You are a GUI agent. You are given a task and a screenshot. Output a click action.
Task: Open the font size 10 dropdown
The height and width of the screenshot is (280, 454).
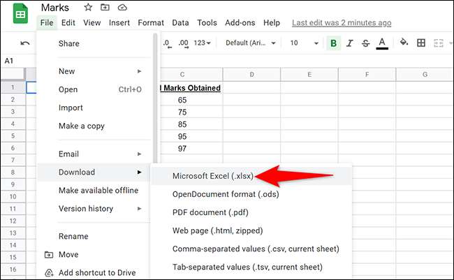(x=305, y=43)
